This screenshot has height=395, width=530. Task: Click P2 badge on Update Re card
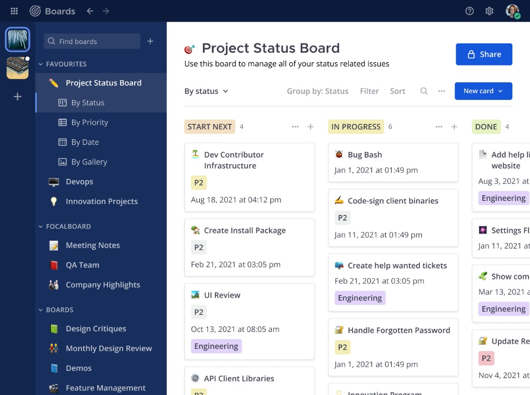[x=486, y=358]
